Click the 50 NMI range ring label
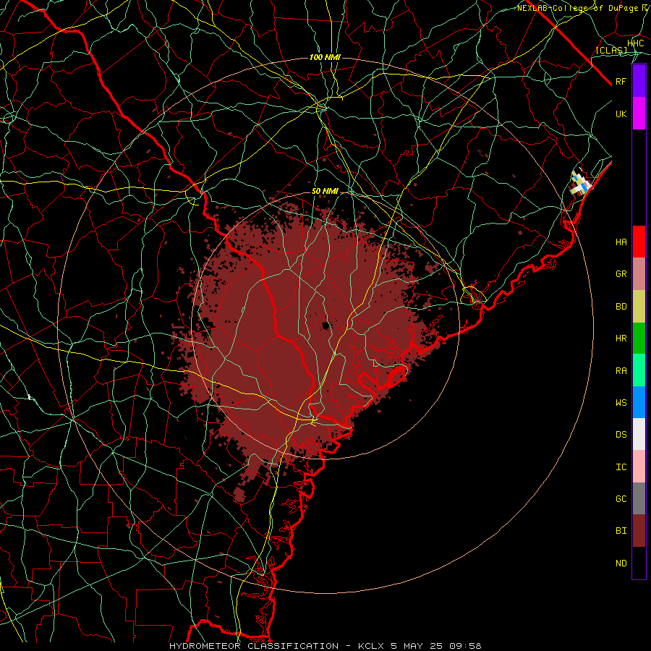This screenshot has width=651, height=651. point(325,191)
